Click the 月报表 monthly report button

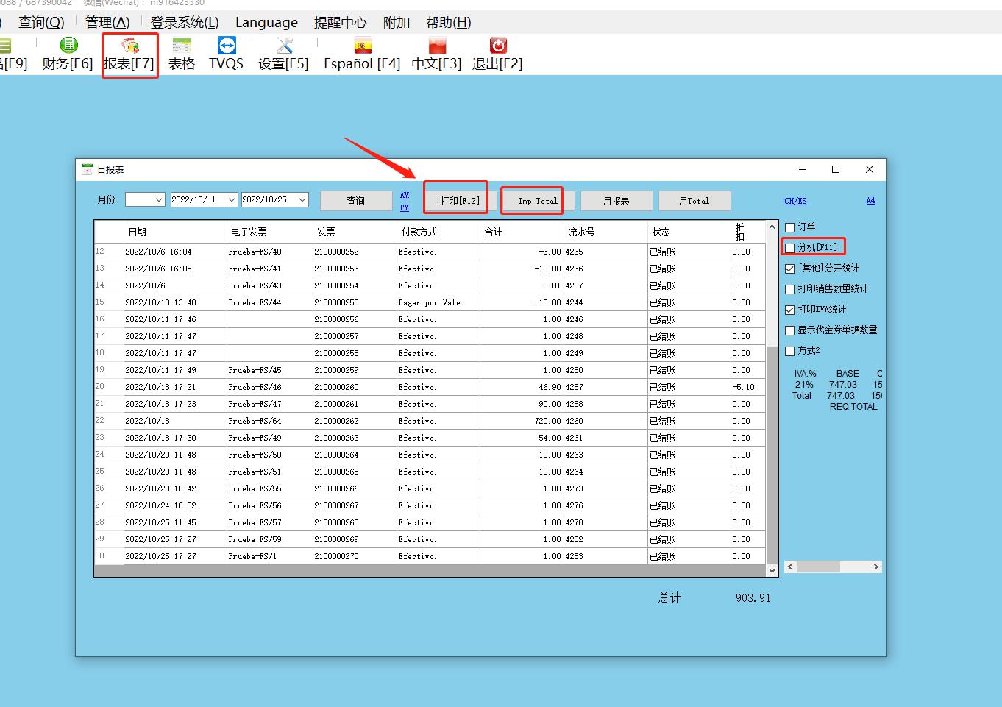617,201
